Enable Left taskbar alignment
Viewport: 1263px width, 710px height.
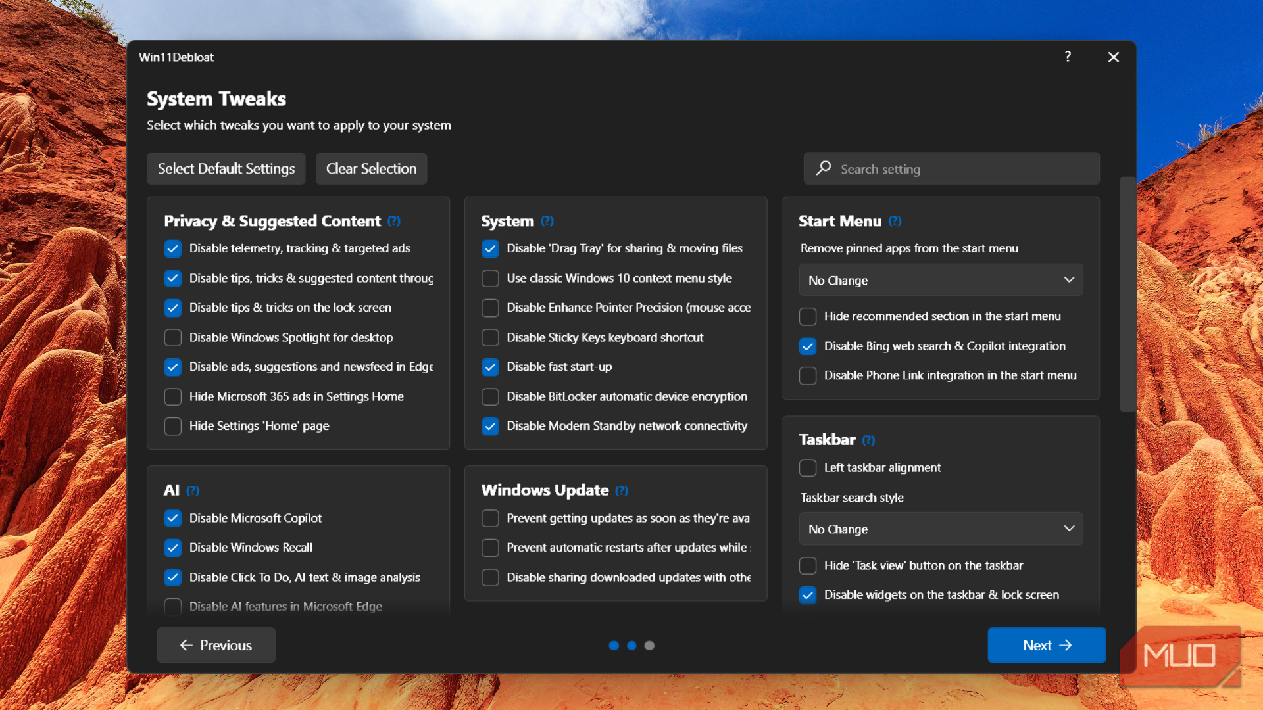click(808, 467)
